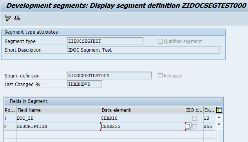
Task: Check the ISO code box for DOC_ID
Action: 194,118
